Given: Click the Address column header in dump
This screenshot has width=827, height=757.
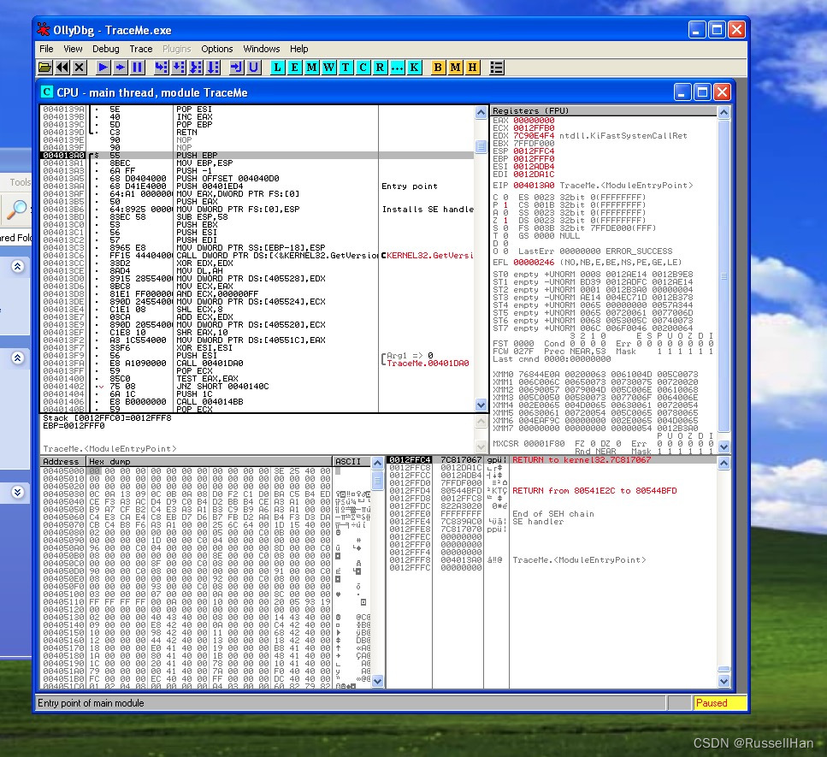Looking at the screenshot, I should point(63,462).
